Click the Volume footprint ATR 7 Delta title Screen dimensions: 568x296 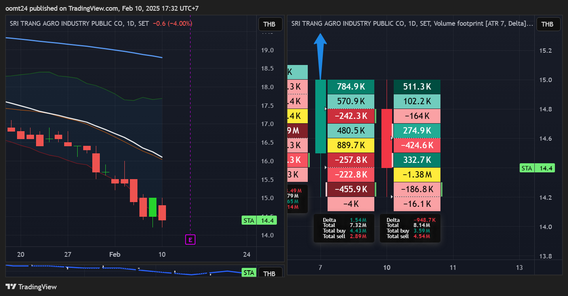tap(483, 23)
